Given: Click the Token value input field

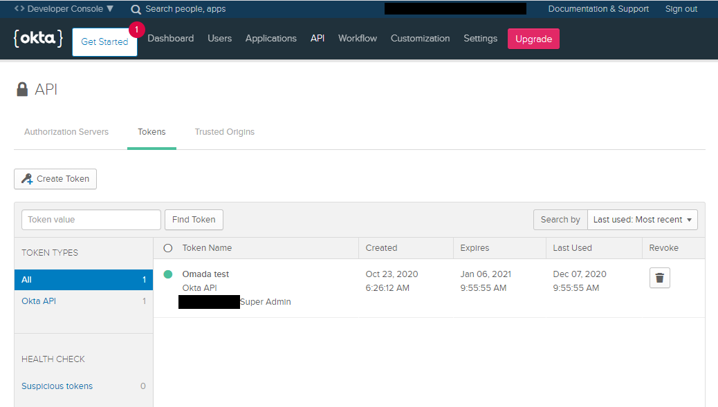Looking at the screenshot, I should 91,220.
